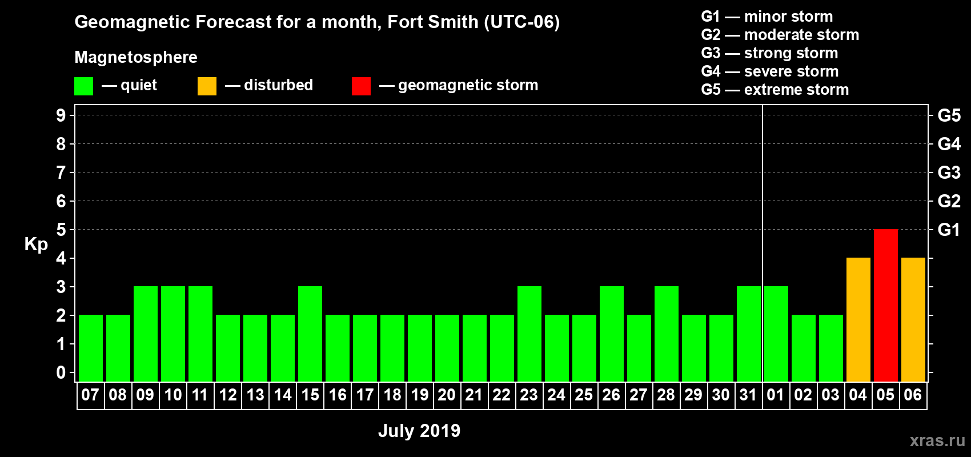This screenshot has height=457, width=971.
Task: Click the 'disturbed' legend label
Action: point(278,85)
